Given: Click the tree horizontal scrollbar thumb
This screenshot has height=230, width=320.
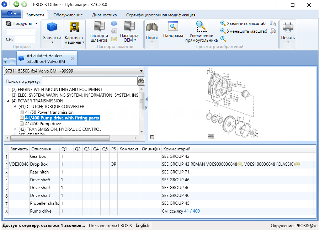Looking at the screenshot, I should 60,138.
